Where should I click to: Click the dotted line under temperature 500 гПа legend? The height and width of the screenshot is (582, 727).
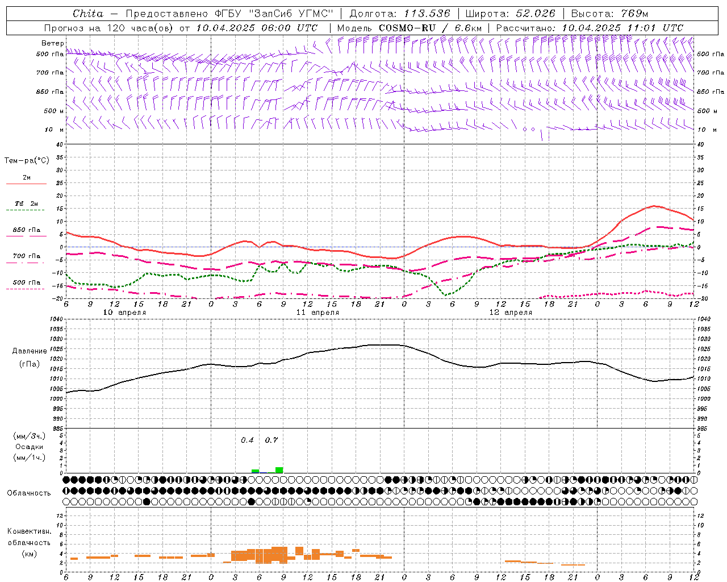tap(26, 289)
